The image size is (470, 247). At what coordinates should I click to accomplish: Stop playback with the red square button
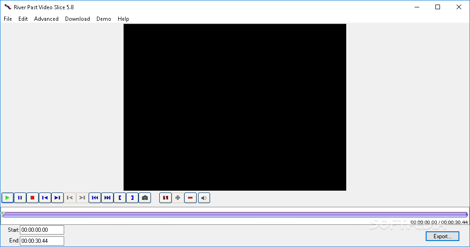pos(32,198)
